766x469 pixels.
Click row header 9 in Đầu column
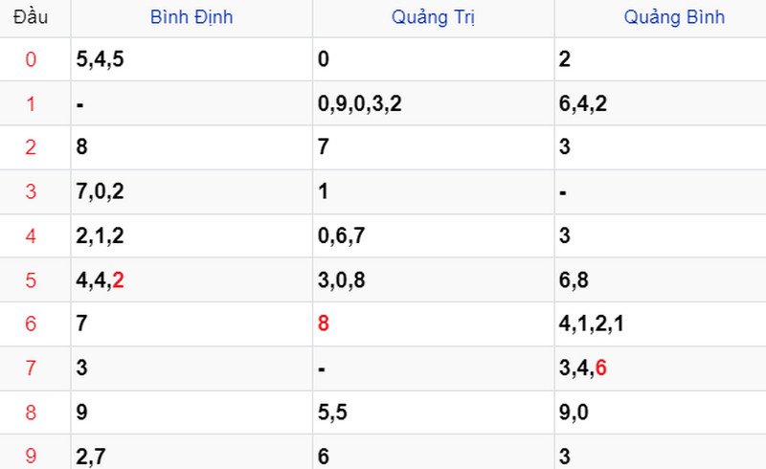coord(31,456)
